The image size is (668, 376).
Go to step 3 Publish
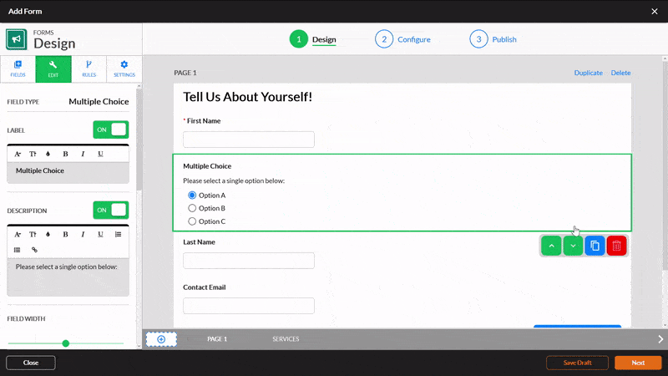pos(493,39)
